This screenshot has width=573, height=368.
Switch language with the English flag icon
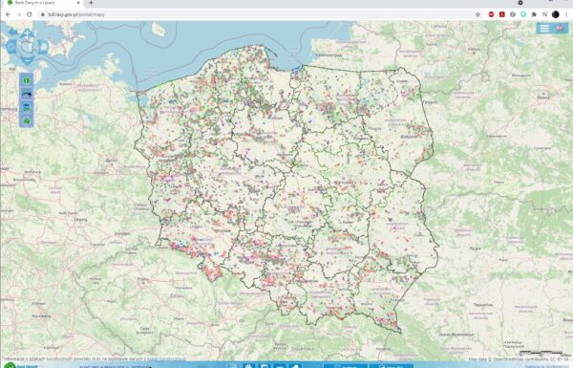pos(560,29)
